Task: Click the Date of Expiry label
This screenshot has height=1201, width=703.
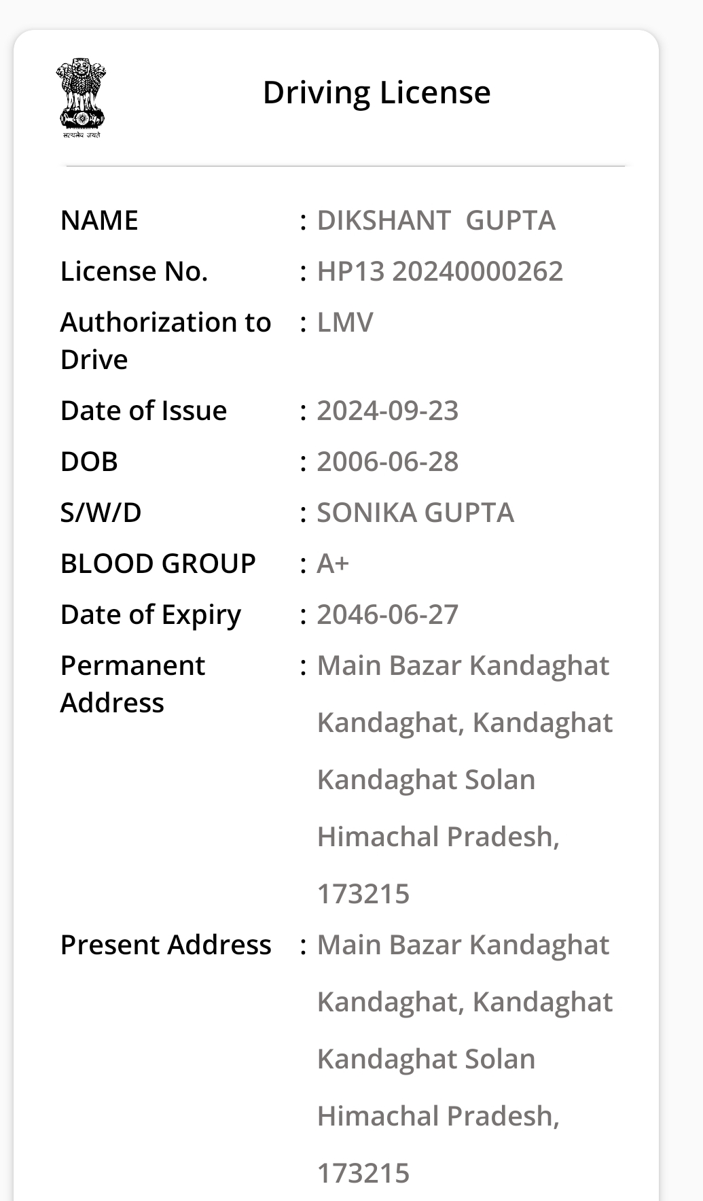Action: pos(150,614)
